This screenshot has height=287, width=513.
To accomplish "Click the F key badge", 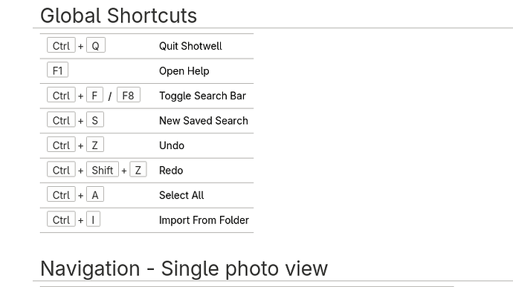I will pyautogui.click(x=94, y=95).
